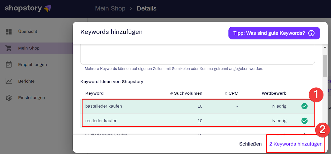Screen dimensions: 331x154
Task: Add wildlederreste kaufen with plus icon
Action: 304,134
